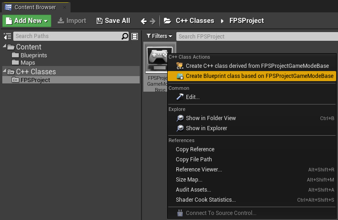
Task: Select C++ Classes in tree
Action: [x=36, y=71]
